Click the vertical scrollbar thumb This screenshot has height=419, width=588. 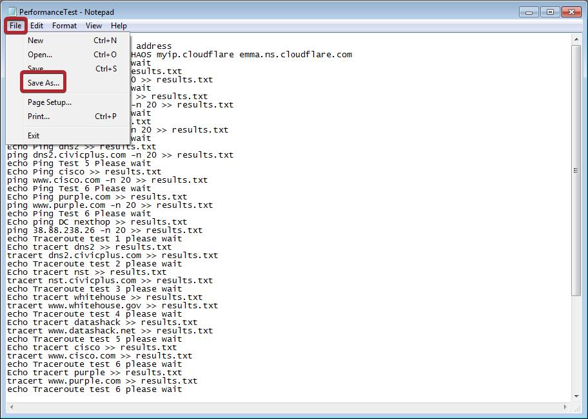tap(576, 171)
